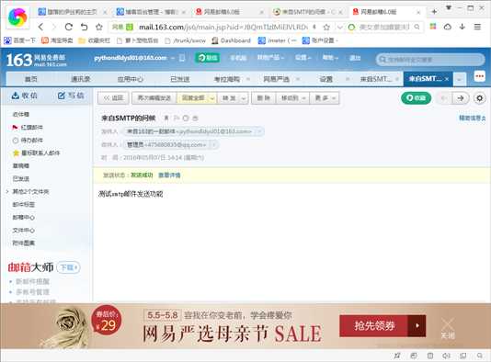Click the 删除 button

263,98
